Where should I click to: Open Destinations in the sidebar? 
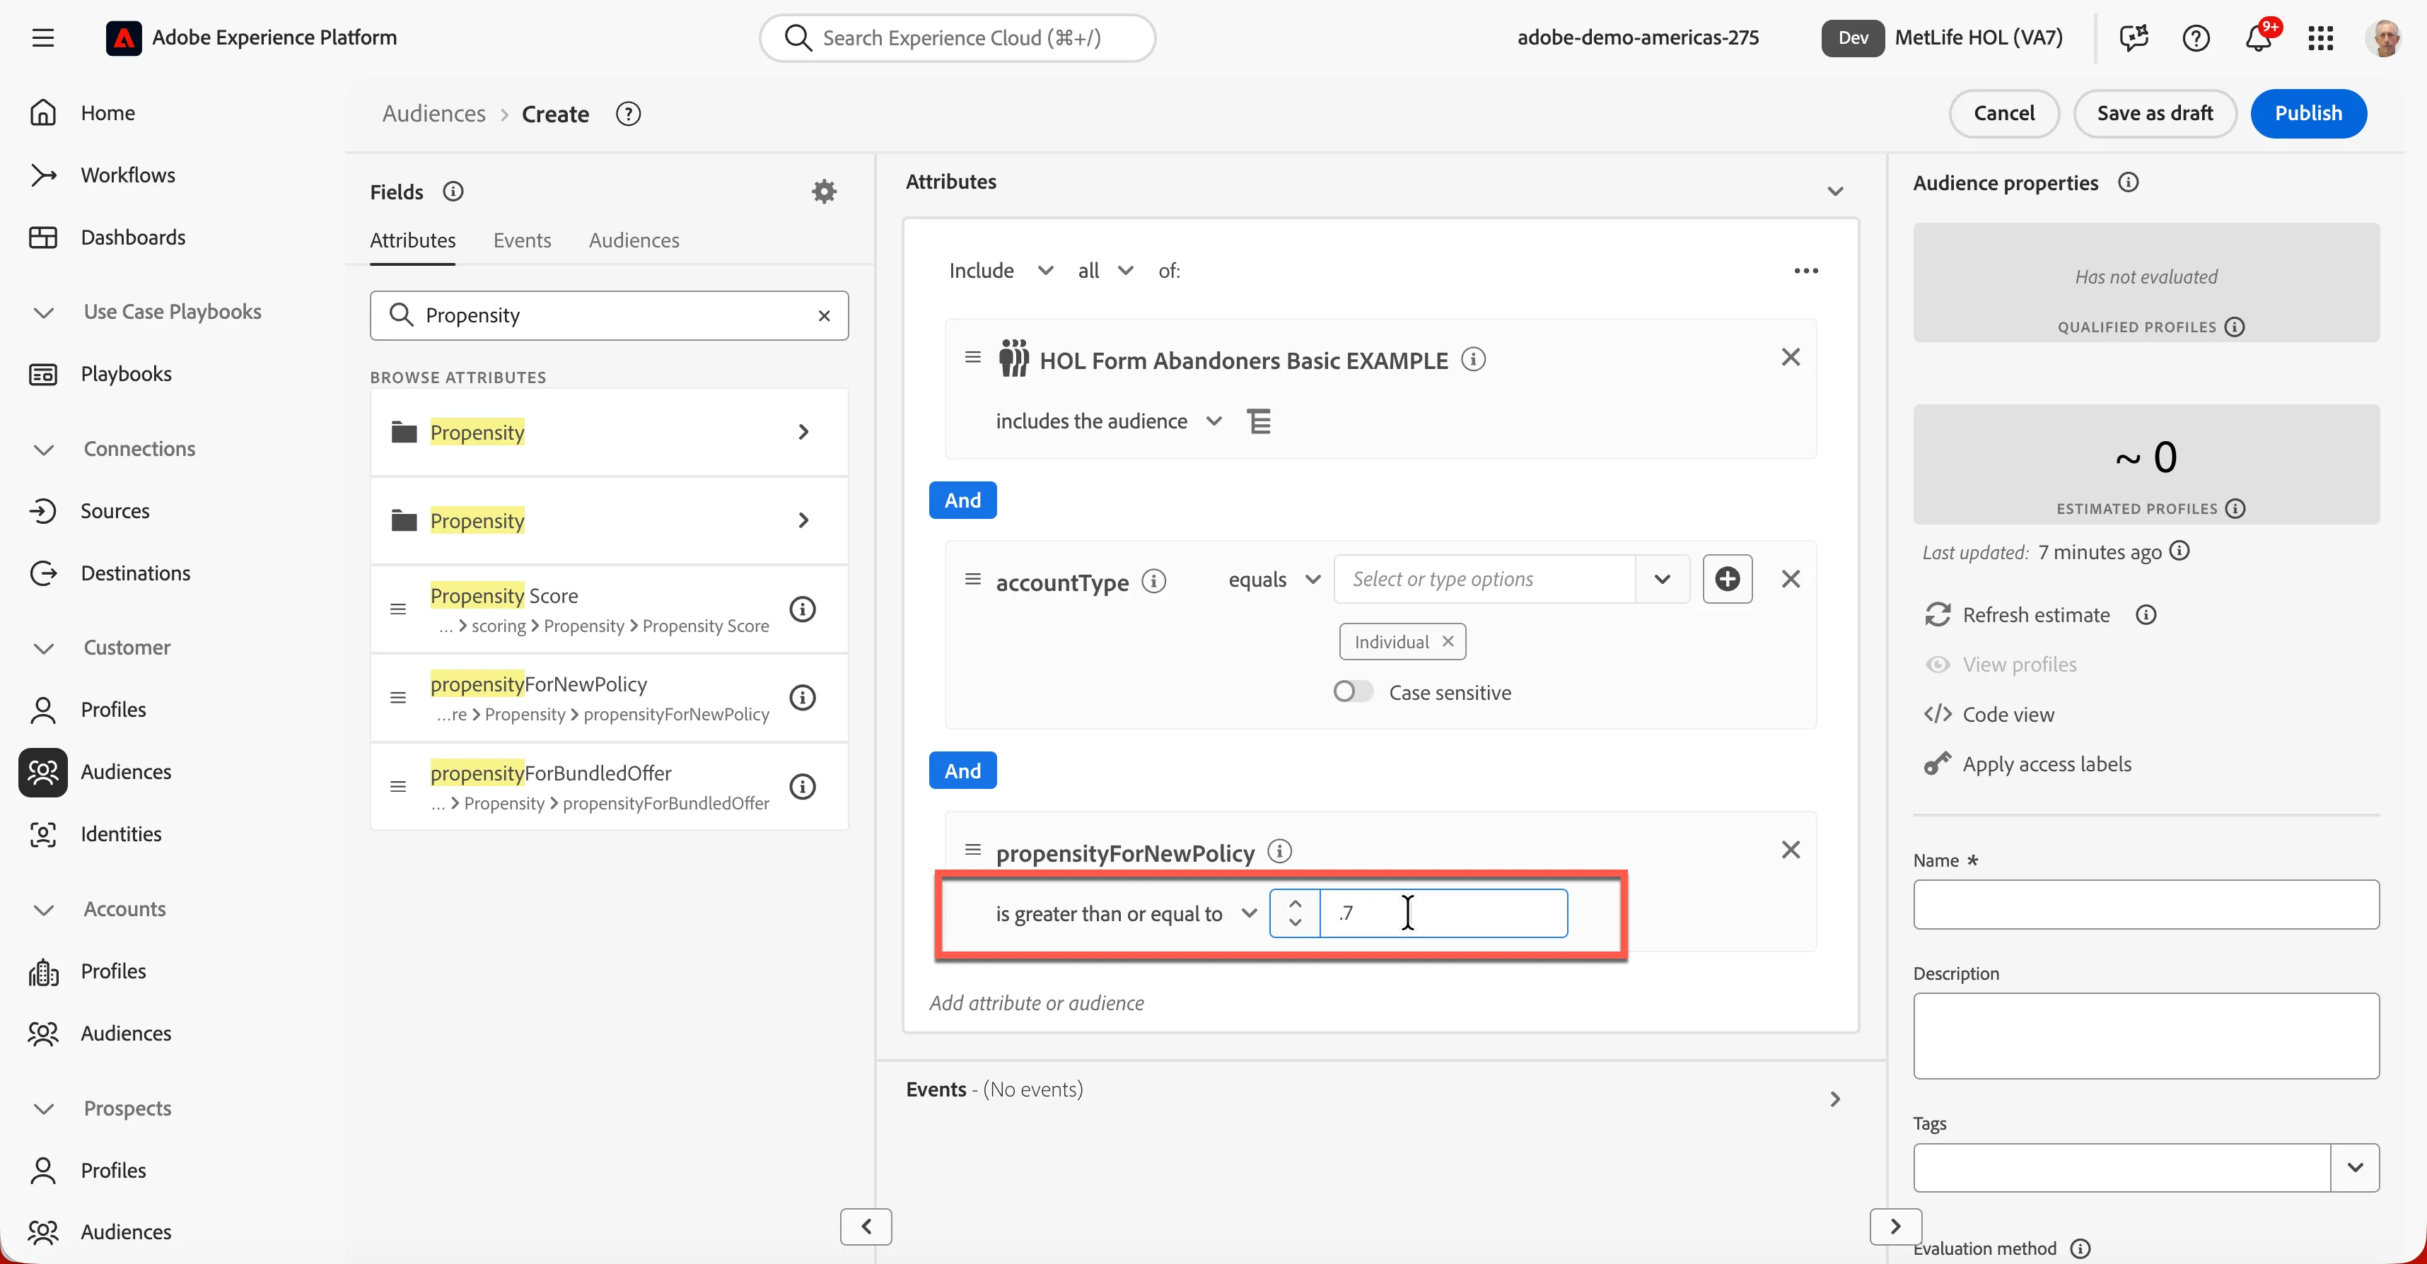[135, 573]
